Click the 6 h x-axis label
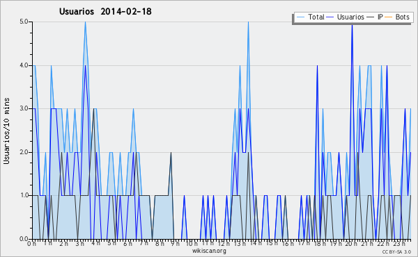Viewport: 418px width, 257px height. coord(127,243)
